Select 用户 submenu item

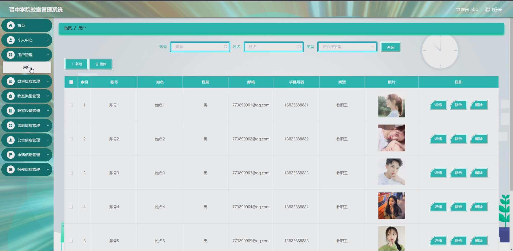pos(27,67)
